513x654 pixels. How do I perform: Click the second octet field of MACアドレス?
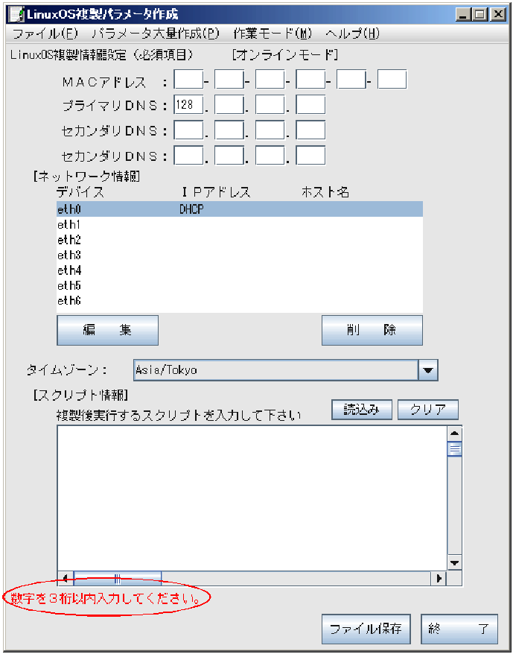click(x=229, y=80)
